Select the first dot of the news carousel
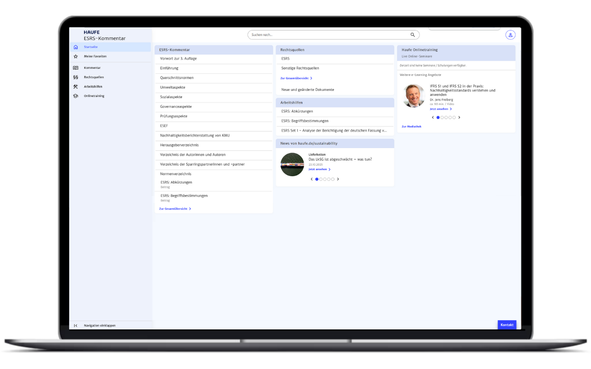 [317, 179]
